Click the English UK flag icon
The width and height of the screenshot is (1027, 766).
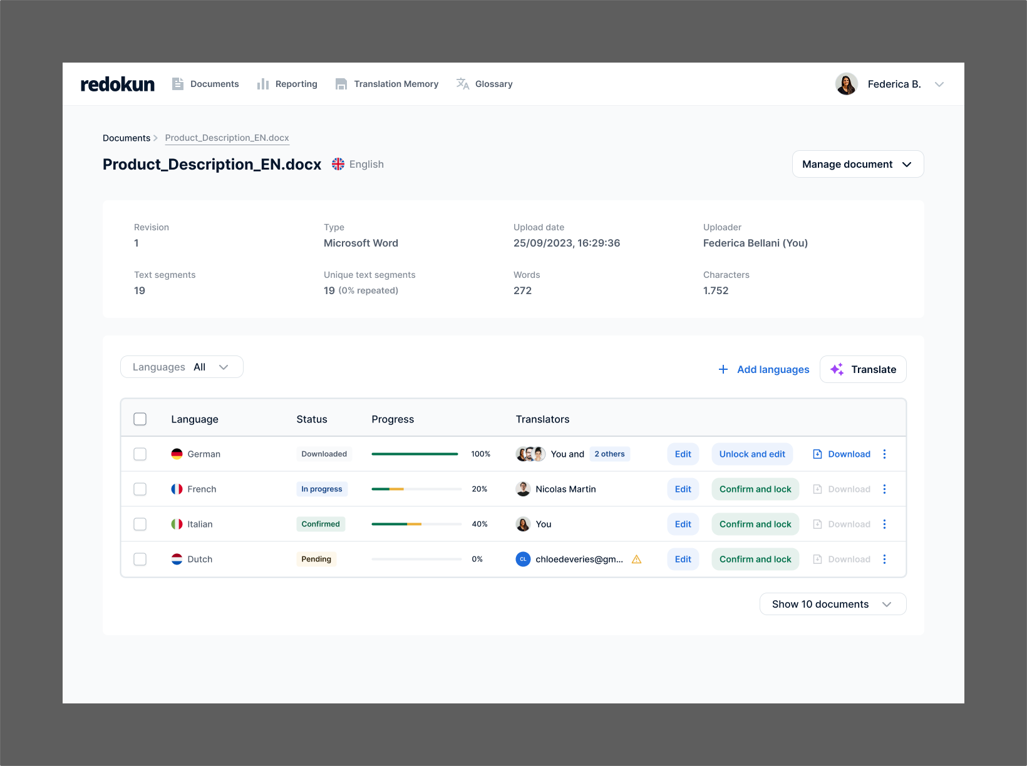[338, 164]
